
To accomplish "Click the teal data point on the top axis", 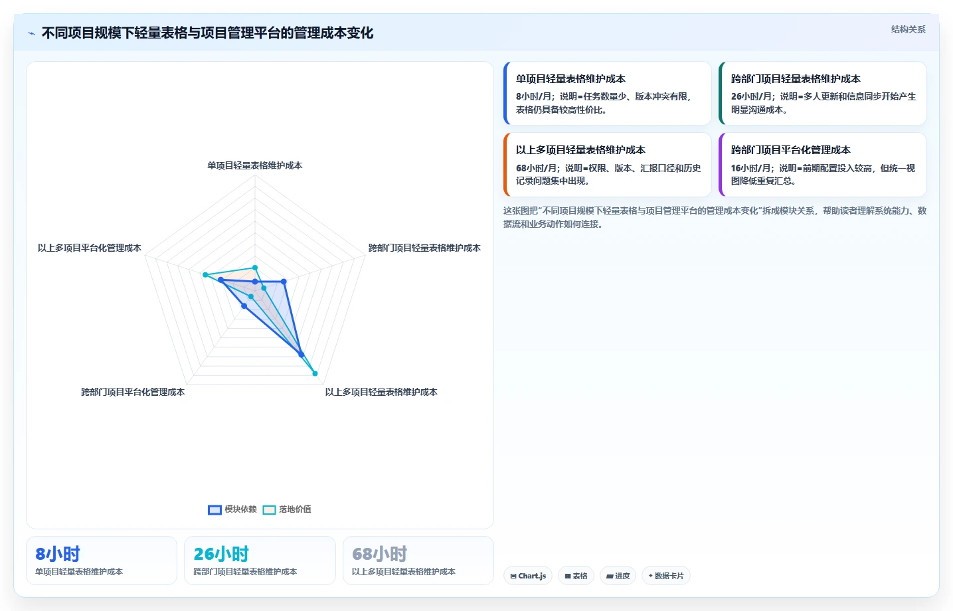I will tap(255, 268).
